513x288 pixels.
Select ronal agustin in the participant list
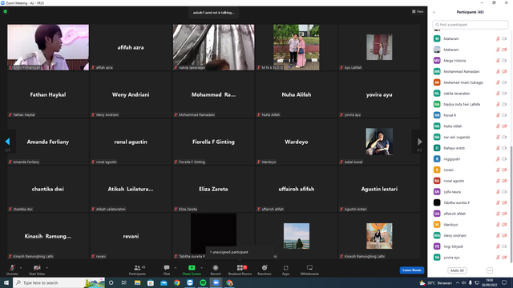point(471,181)
